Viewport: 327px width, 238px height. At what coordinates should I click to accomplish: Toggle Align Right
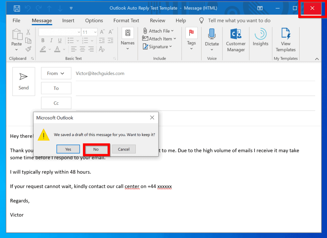pyautogui.click(x=91, y=49)
